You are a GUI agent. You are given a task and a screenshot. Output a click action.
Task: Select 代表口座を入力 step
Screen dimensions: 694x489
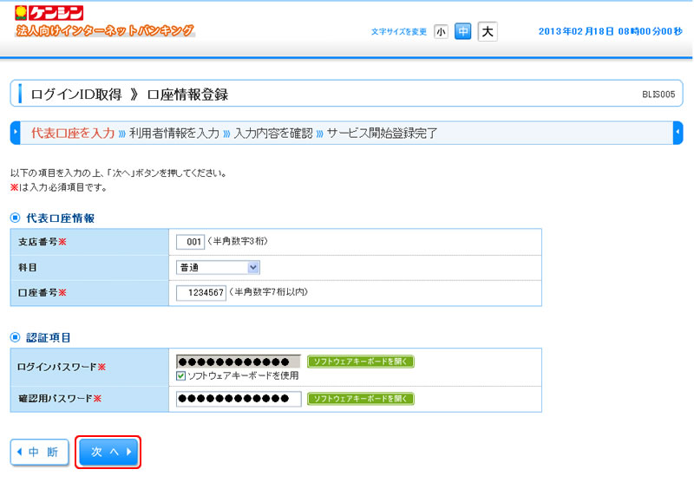click(x=73, y=134)
